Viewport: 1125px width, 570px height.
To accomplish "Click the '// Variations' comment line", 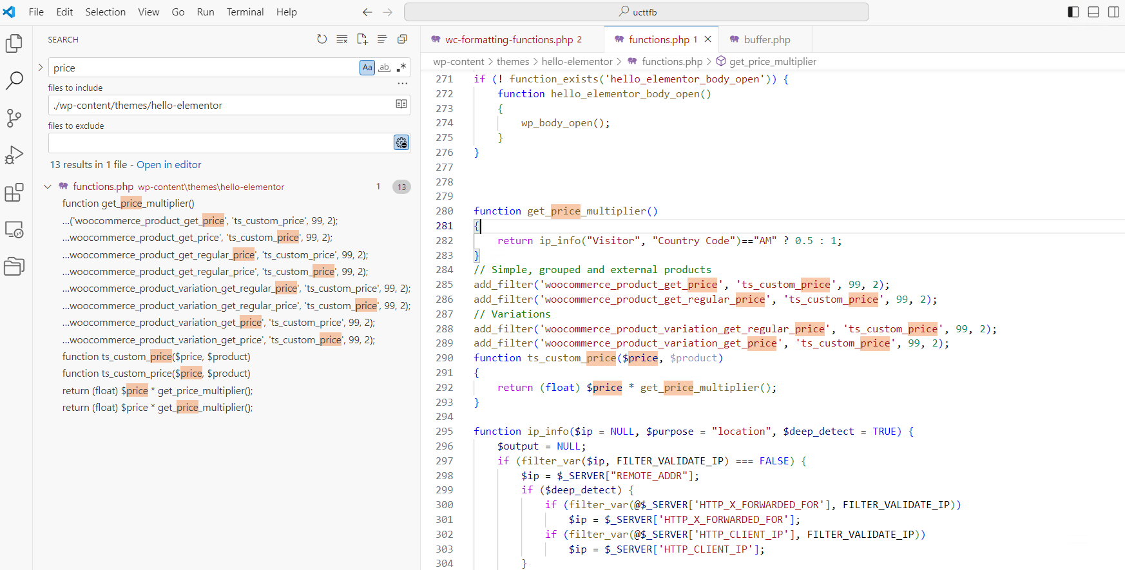I will coord(512,314).
